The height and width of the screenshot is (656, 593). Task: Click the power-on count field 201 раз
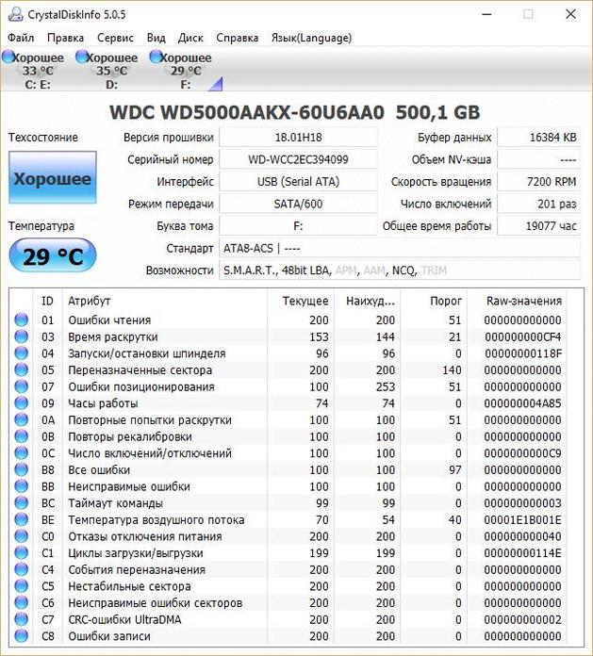click(538, 204)
